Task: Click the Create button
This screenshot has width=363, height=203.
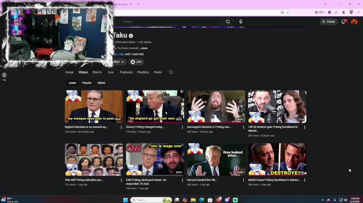Action: pyautogui.click(x=328, y=22)
